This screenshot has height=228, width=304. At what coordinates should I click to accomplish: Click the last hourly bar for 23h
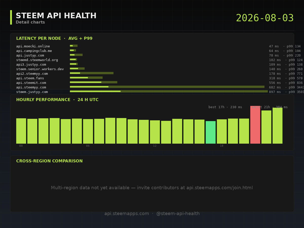277,126
